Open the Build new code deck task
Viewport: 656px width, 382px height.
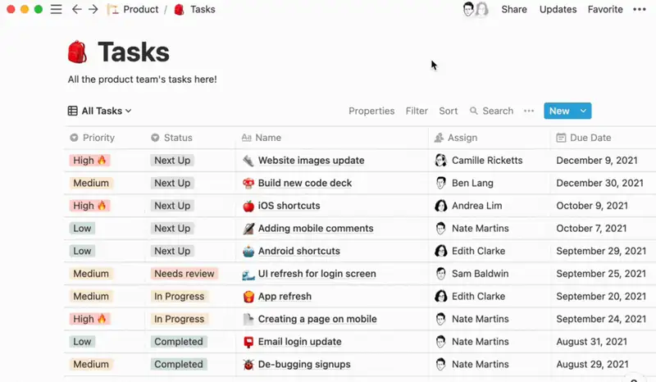pyautogui.click(x=305, y=183)
